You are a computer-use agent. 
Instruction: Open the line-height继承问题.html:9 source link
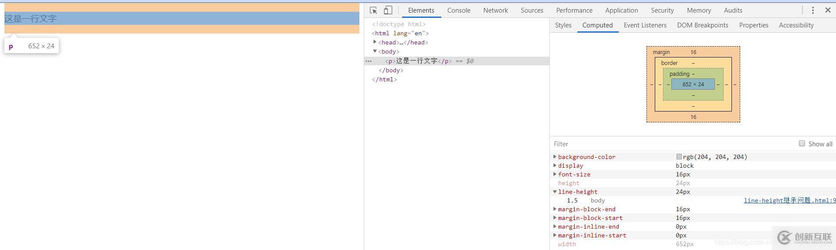tap(789, 200)
